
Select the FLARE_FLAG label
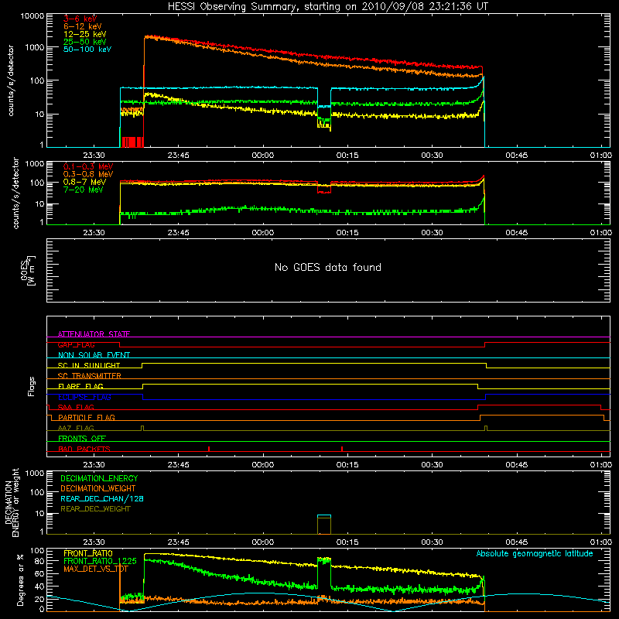pyautogui.click(x=80, y=386)
